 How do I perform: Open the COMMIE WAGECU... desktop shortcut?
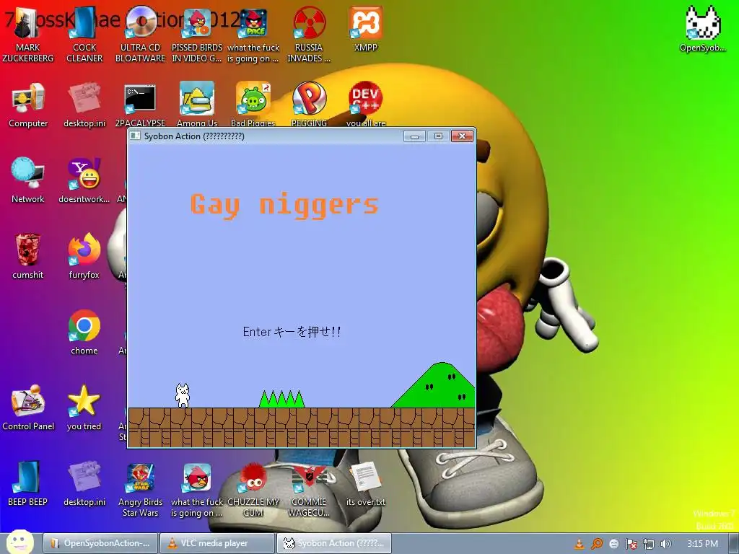309,489
